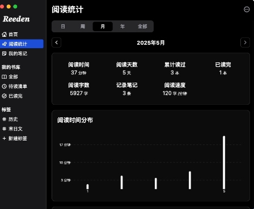Switch to the 月 tab
Viewport: 254px width, 209px height.
click(103, 26)
